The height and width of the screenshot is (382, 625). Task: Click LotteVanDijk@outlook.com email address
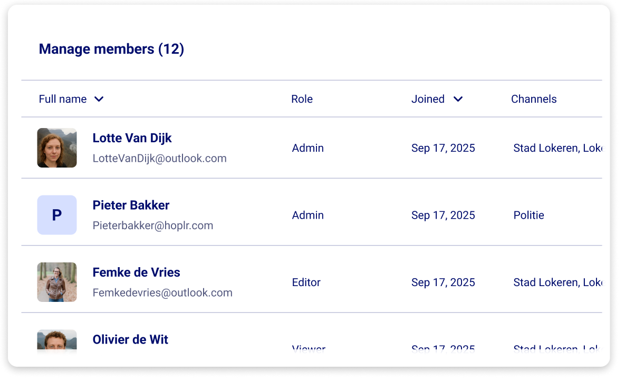point(159,158)
